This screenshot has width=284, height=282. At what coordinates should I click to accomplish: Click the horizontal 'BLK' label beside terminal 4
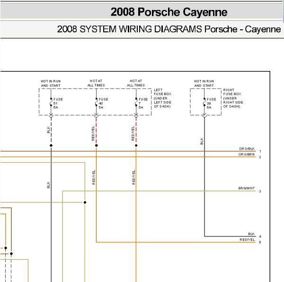(251, 234)
